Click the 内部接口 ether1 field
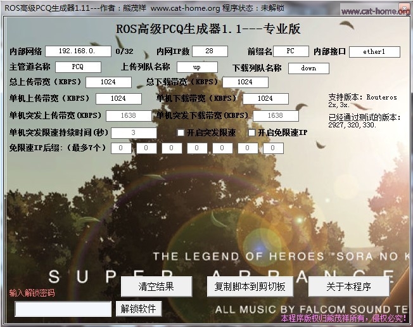Screen dimensions: 413x327 click(374, 51)
